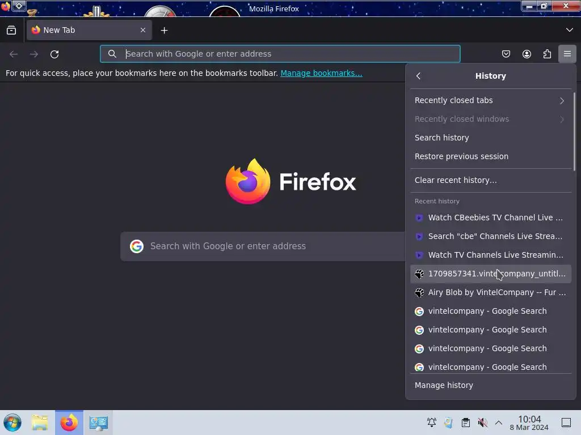
Task: Expand Recently closed tabs submenu
Action: [x=491, y=100]
